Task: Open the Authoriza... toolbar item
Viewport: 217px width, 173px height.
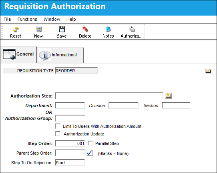Action: [x=132, y=32]
